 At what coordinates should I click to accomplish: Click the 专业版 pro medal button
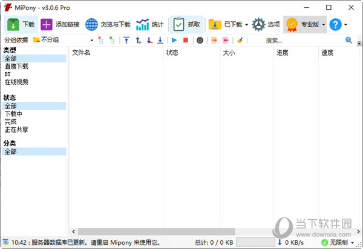[302, 24]
